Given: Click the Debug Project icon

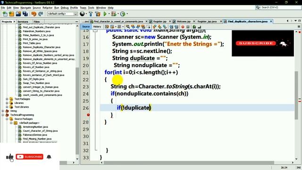Looking at the screenshot, I should point(114,14).
